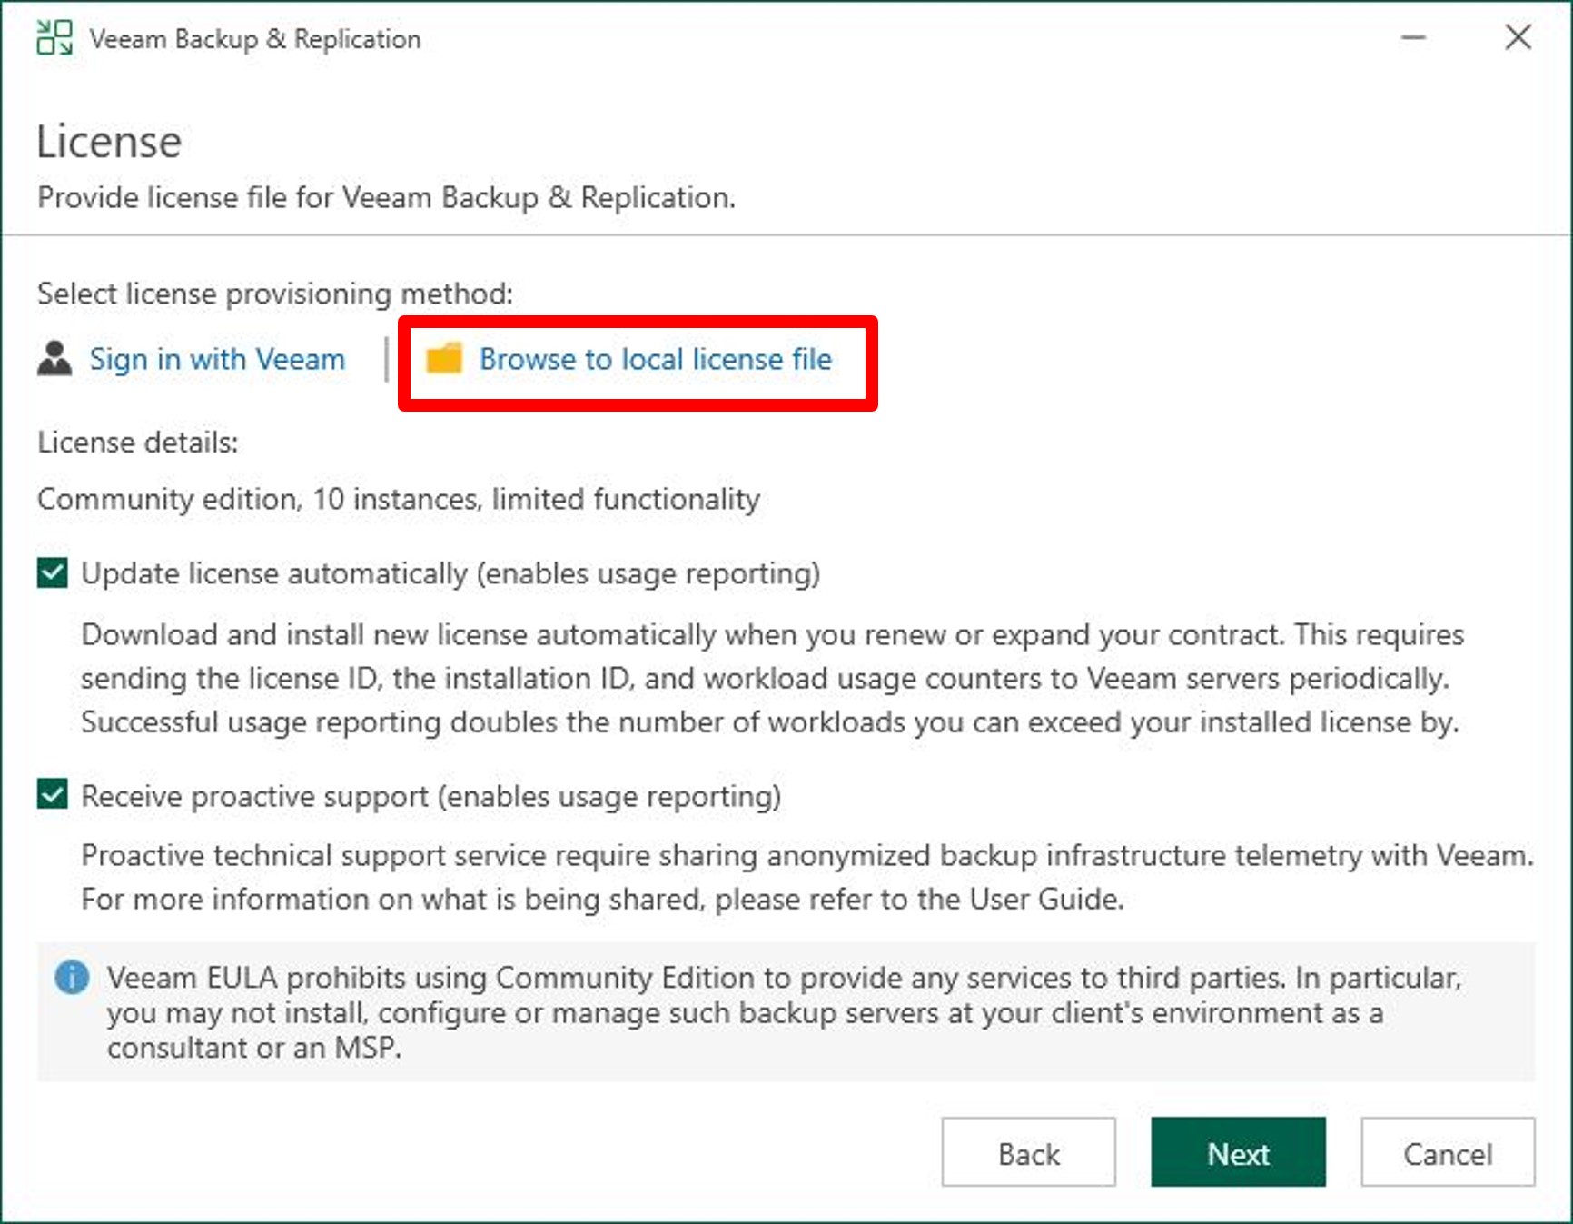Click the Veeam EULA prohibits notice text

pyautogui.click(x=785, y=1012)
